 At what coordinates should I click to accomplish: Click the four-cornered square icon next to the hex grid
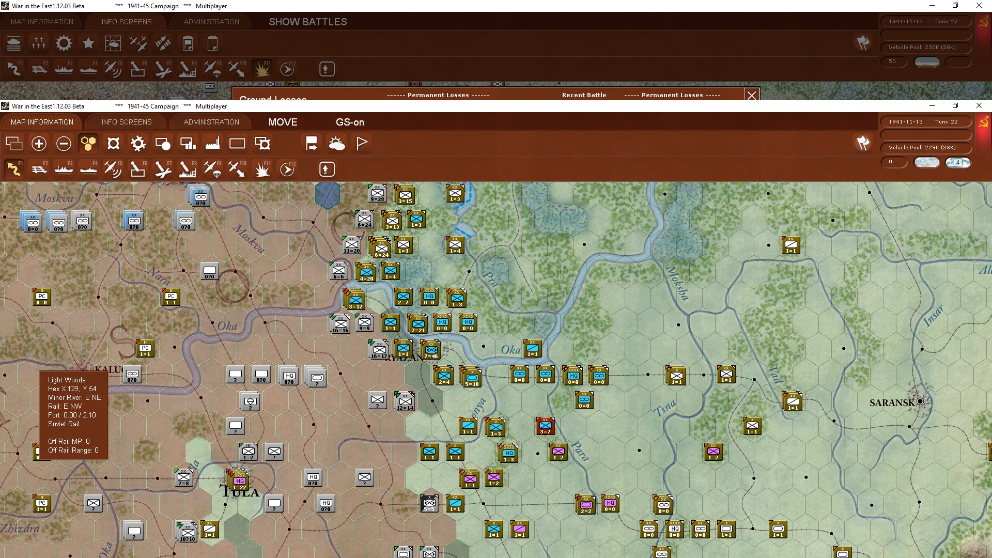[x=113, y=143]
